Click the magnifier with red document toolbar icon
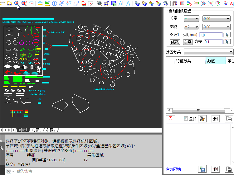Screen dimensions: 234x175 click(x=17, y=3)
